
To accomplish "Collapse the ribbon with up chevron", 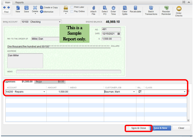I will click(x=189, y=2).
